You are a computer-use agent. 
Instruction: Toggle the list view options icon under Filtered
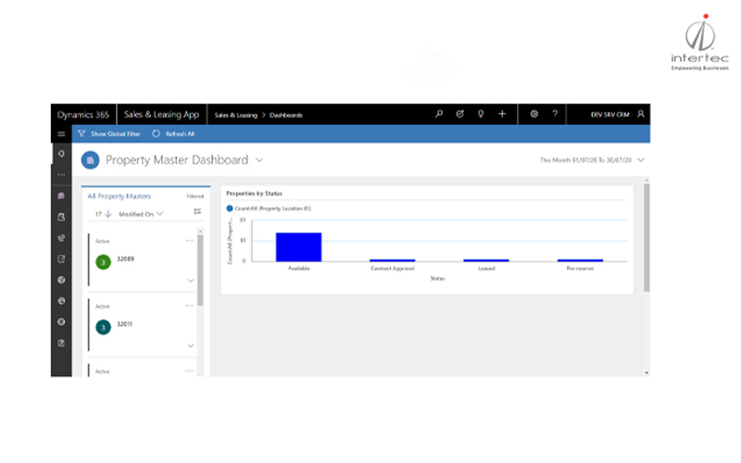coord(197,212)
